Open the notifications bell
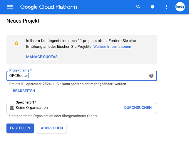Screen dimensions: 189x142 [153, 7]
